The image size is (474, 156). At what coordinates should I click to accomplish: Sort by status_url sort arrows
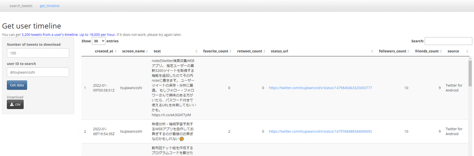(372, 51)
